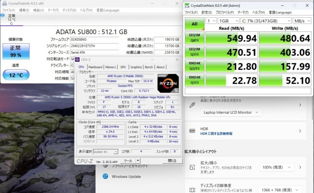Open CrystalDiskInfo 機能(U) menu
The image size is (314, 193).
tap(38, 10)
